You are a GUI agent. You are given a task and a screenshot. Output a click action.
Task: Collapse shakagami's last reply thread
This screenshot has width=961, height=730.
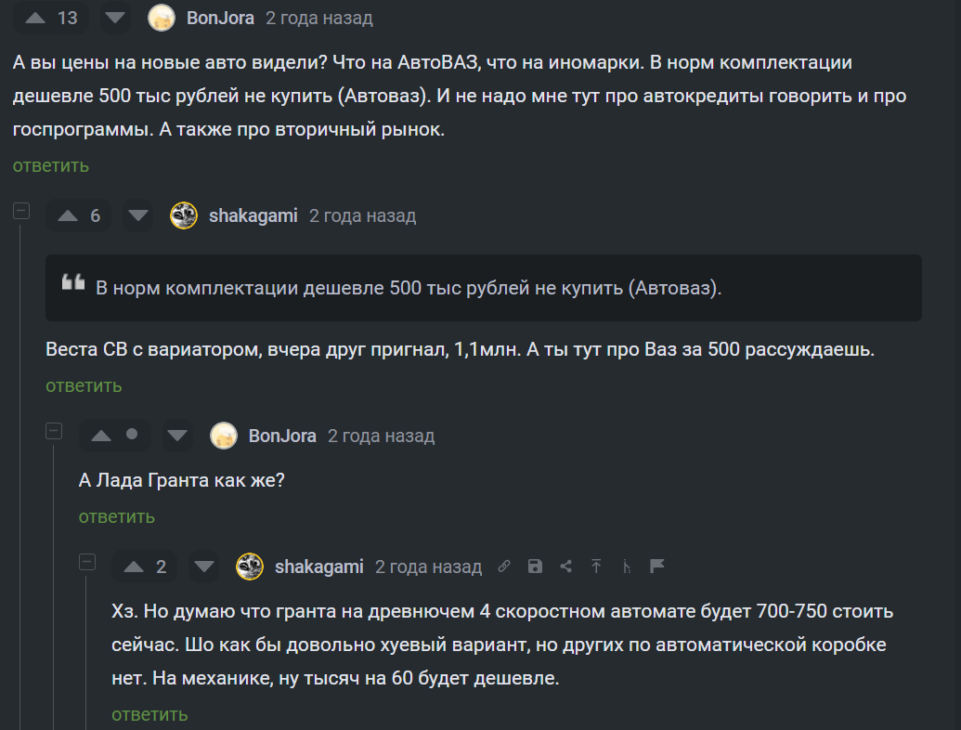(x=87, y=562)
